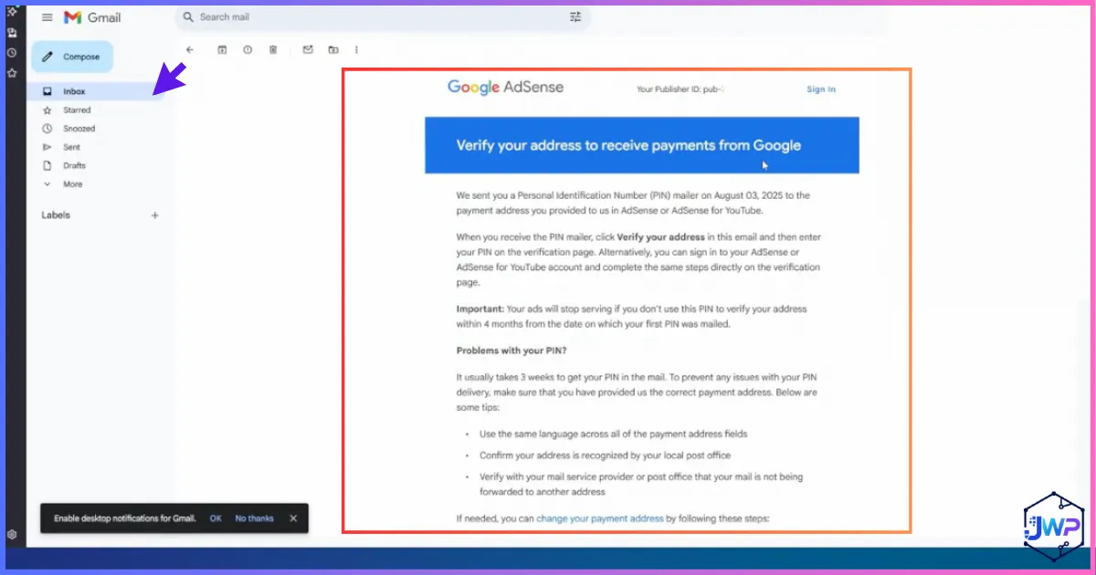The image size is (1096, 575).
Task: Open settings gear at dark sidebar bottom
Action: click(12, 535)
